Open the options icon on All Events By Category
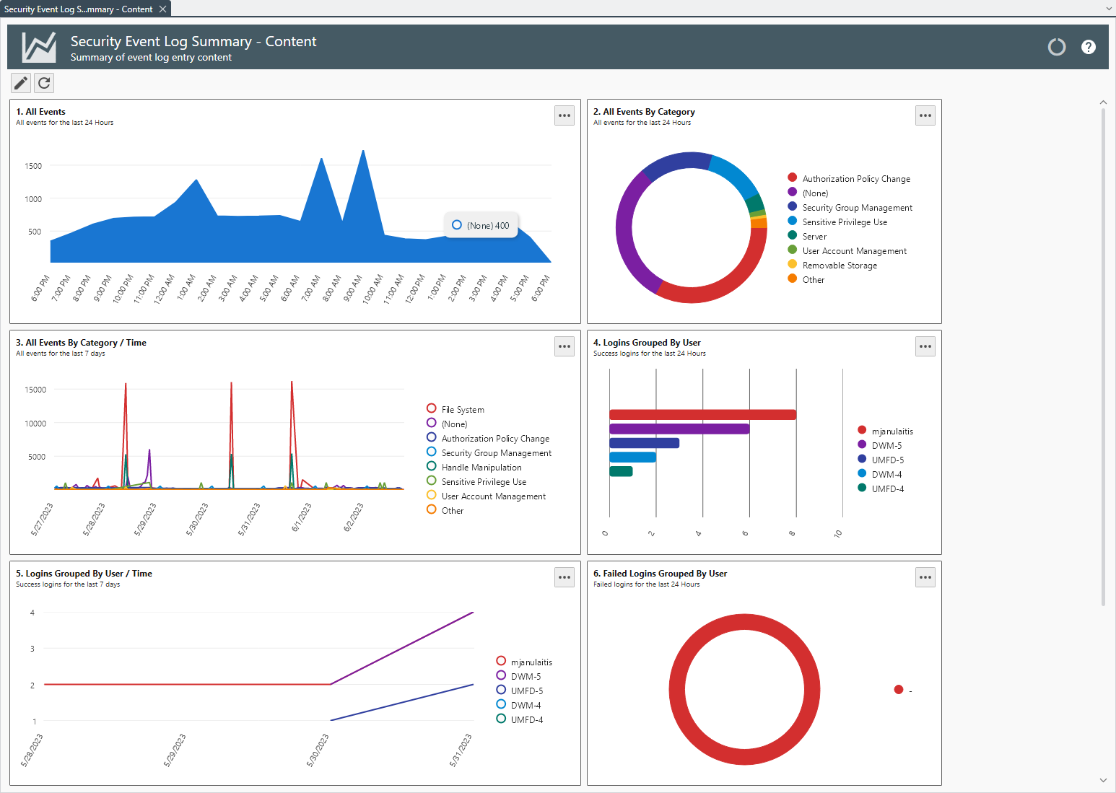Image resolution: width=1116 pixels, height=793 pixels. (x=925, y=115)
